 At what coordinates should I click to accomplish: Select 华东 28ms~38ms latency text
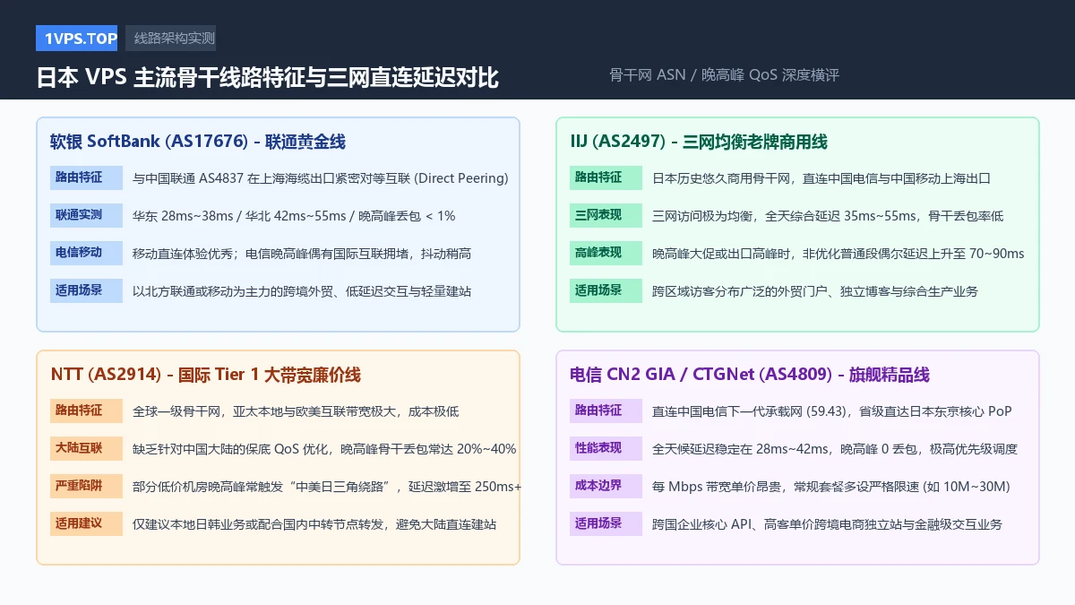click(x=294, y=216)
